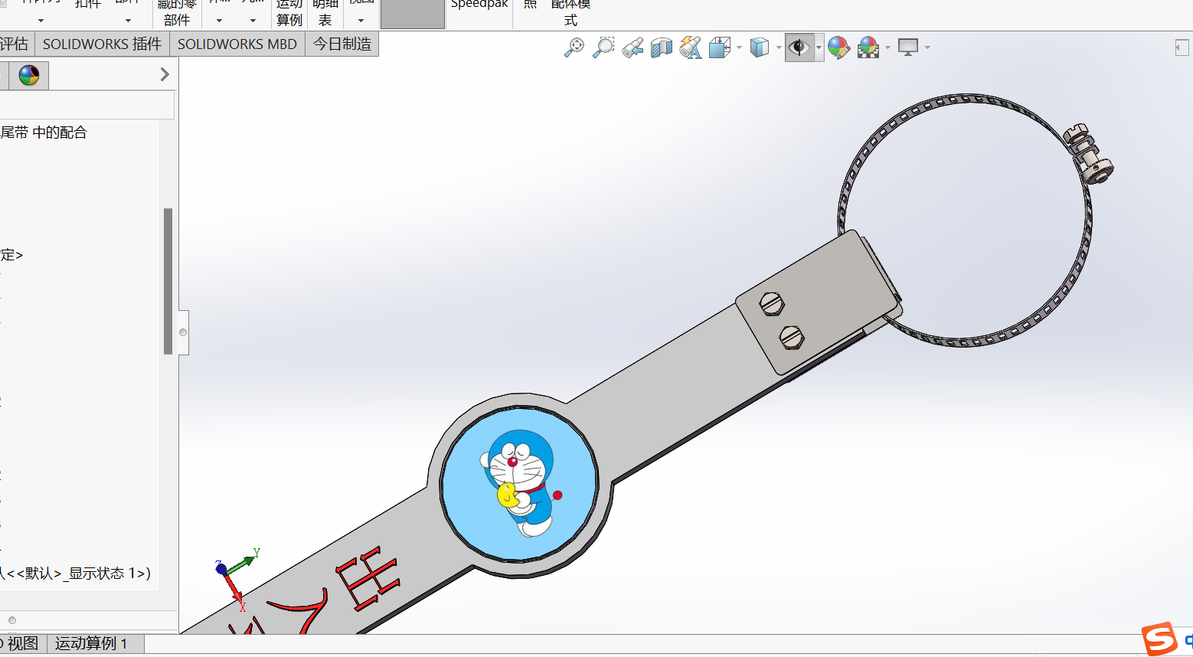1193x657 pixels.
Task: Select the Zoom to Area tool
Action: 603,47
